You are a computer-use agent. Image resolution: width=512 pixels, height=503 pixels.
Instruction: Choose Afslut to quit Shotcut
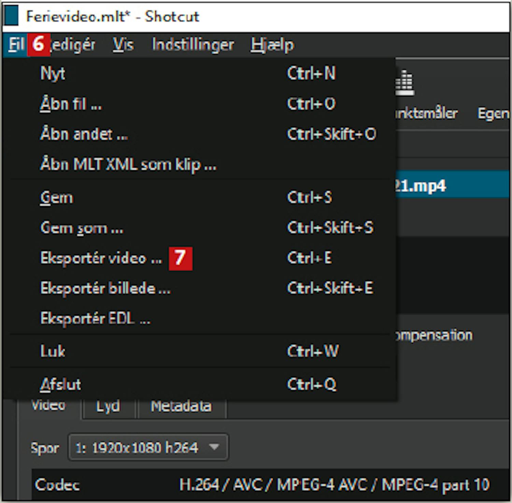click(x=200, y=384)
